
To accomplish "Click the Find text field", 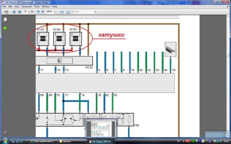I will click(x=84, y=12).
